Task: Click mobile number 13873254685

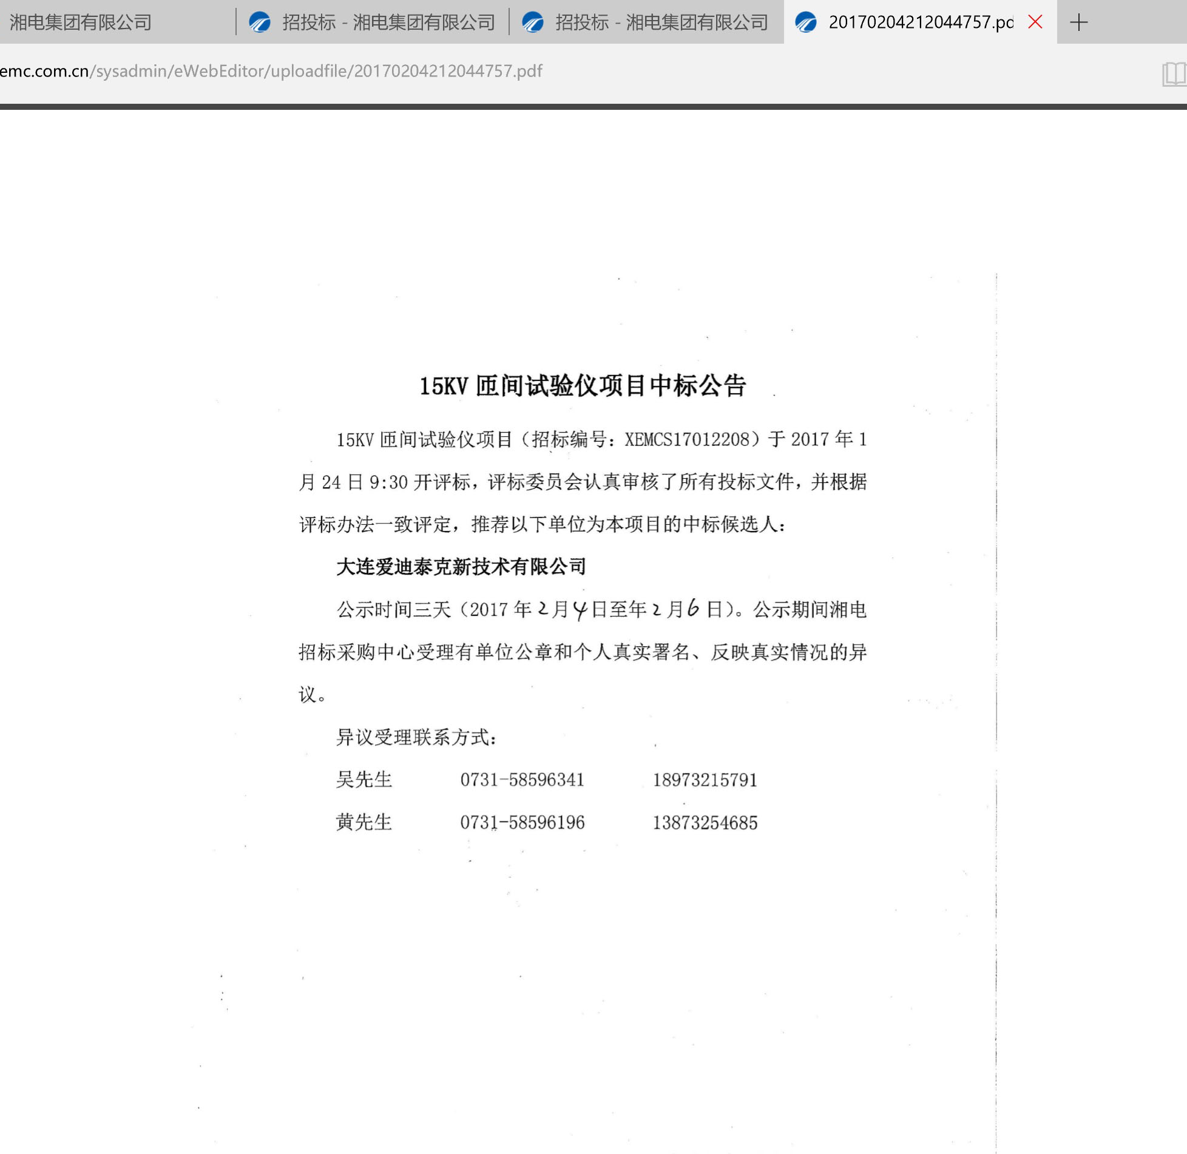Action: [705, 823]
